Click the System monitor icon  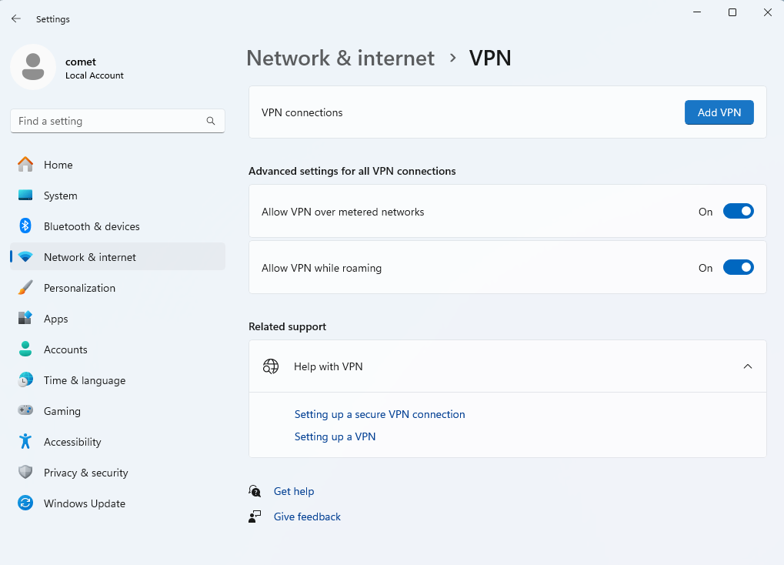click(25, 196)
